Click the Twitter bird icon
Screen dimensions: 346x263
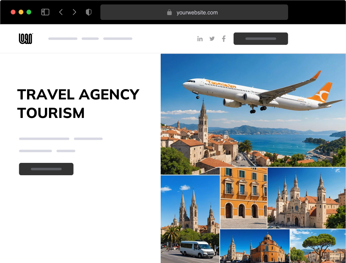click(x=212, y=39)
